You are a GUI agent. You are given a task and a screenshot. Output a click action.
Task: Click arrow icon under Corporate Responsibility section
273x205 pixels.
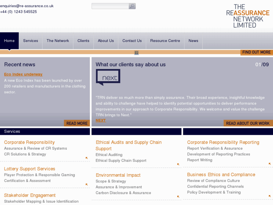86,158
